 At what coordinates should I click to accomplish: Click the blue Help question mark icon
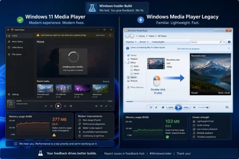pos(229,42)
